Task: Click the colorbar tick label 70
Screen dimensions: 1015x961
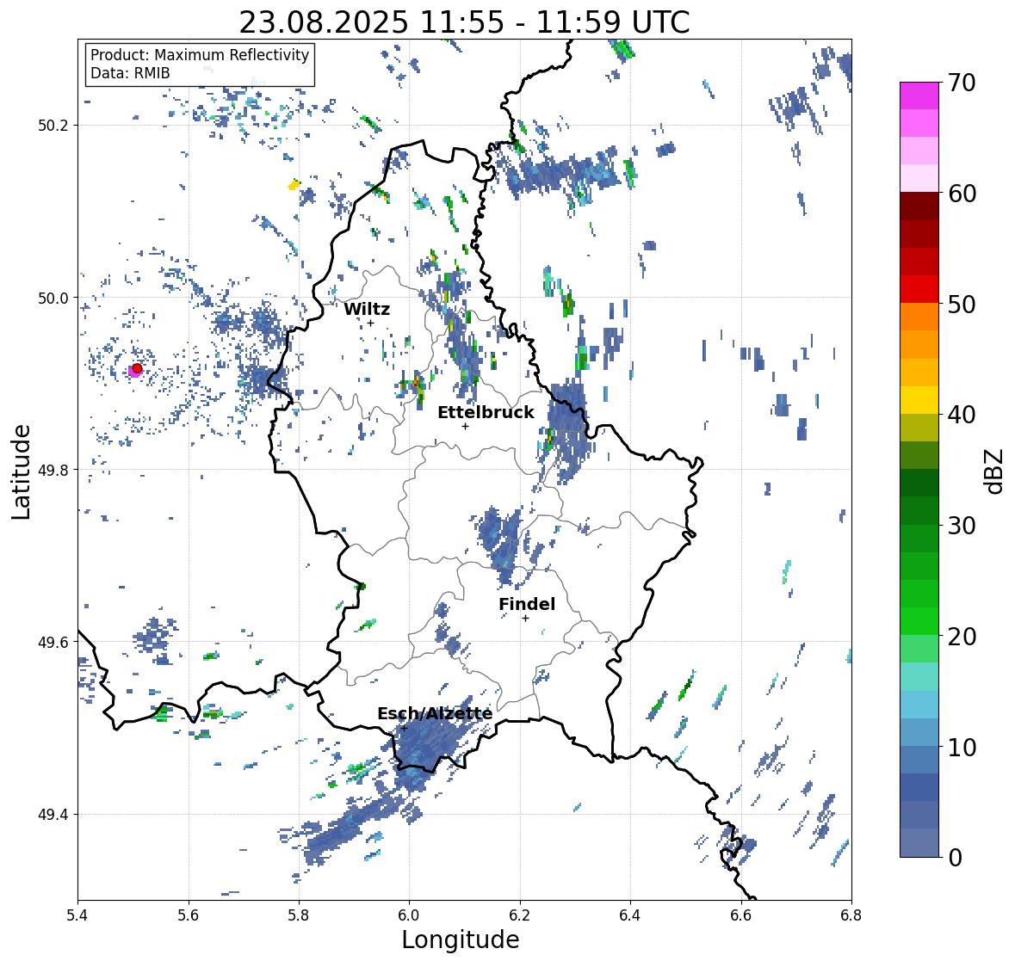Action: click(962, 83)
